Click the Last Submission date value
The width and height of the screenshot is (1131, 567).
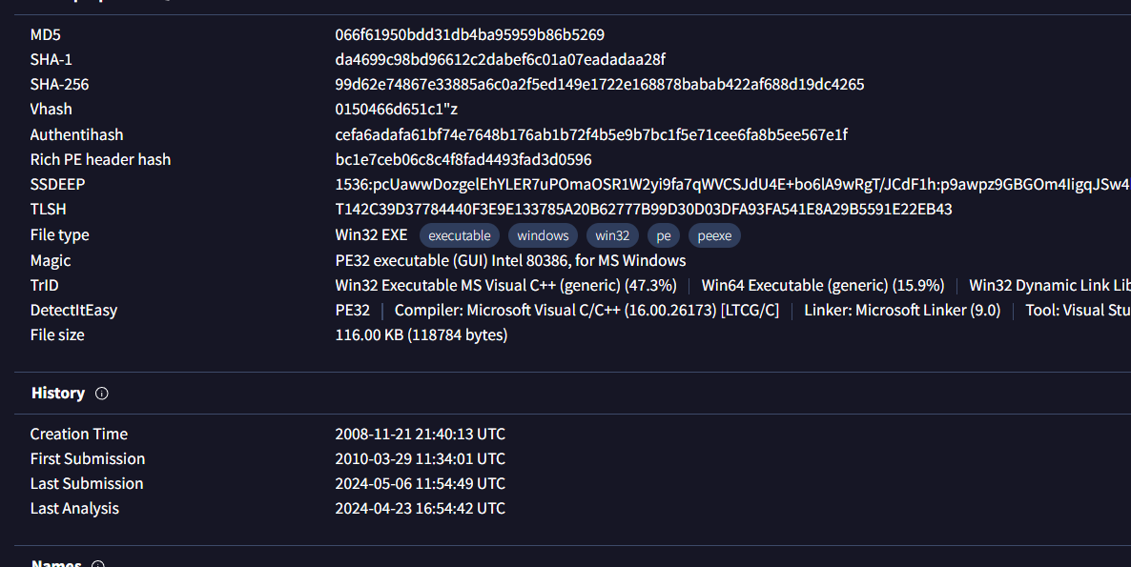[x=420, y=484]
